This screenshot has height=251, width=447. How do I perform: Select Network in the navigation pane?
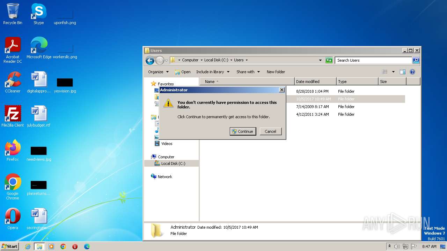pos(165,177)
